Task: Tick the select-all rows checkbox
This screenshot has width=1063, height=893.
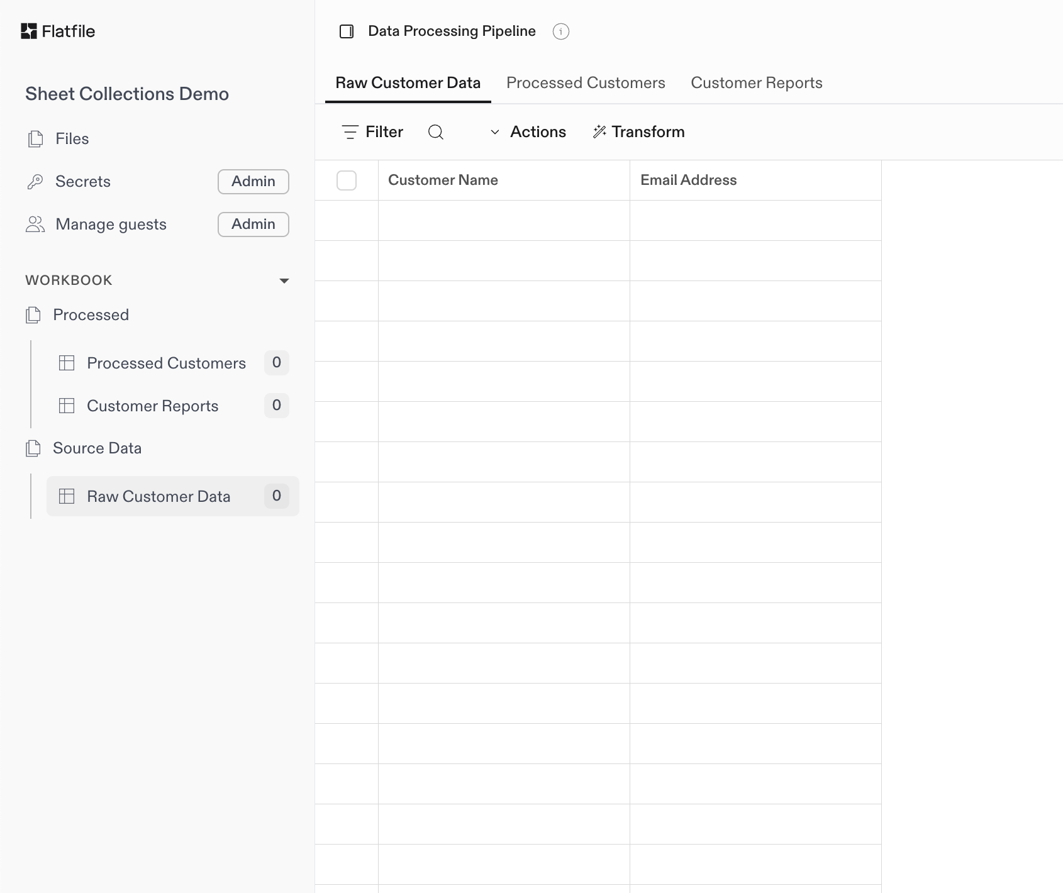Action: [x=347, y=180]
